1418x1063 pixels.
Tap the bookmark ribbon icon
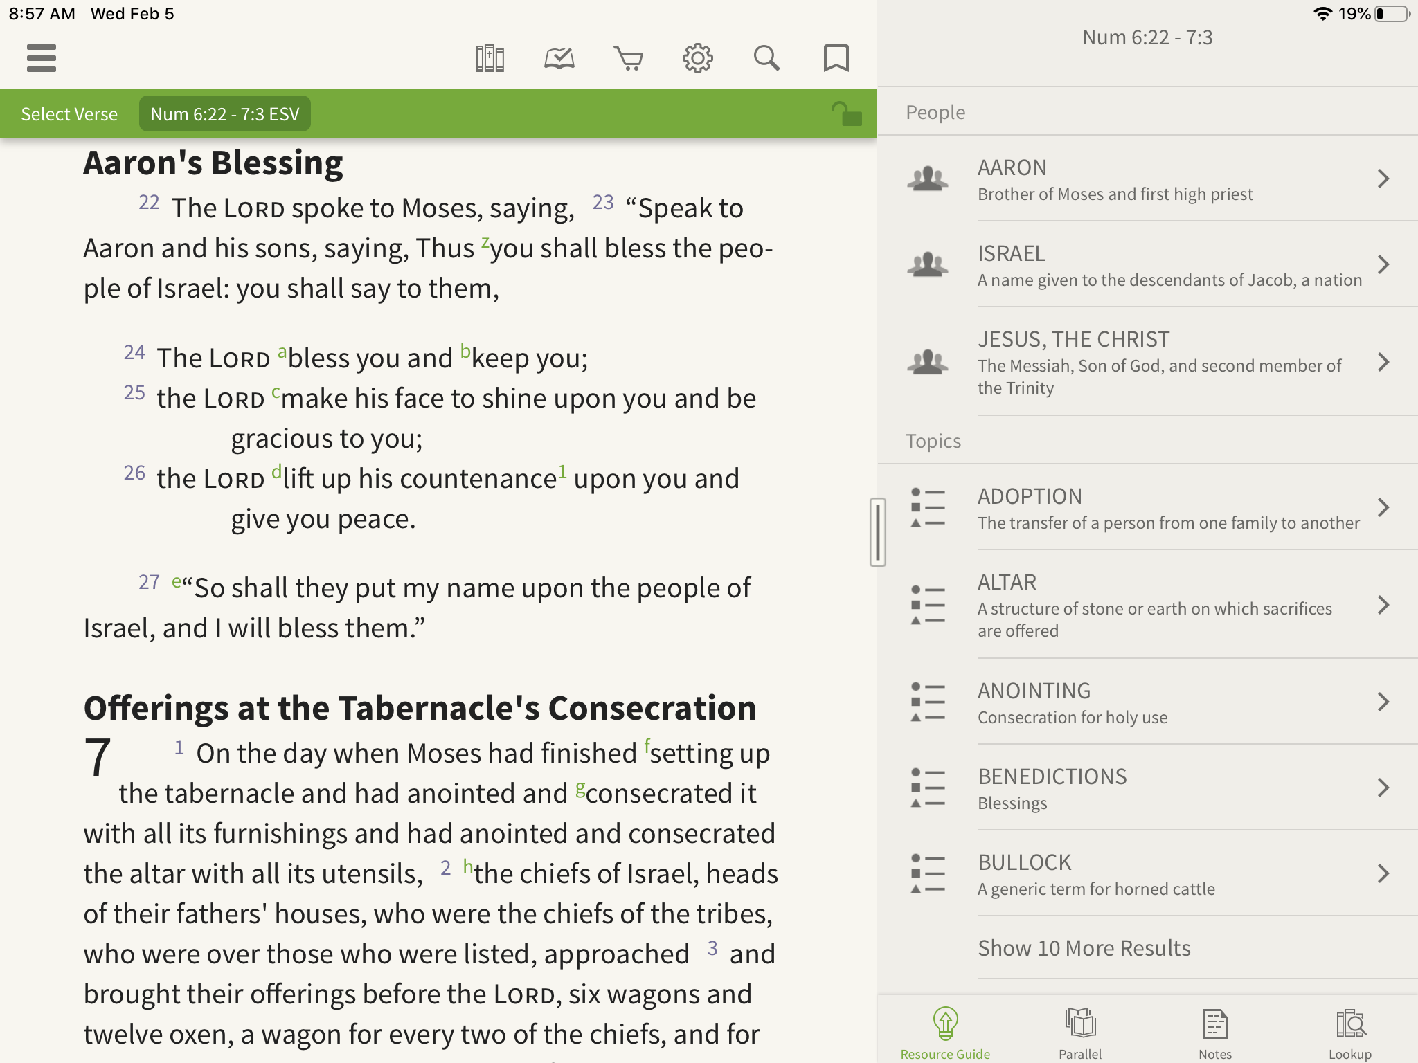[836, 58]
